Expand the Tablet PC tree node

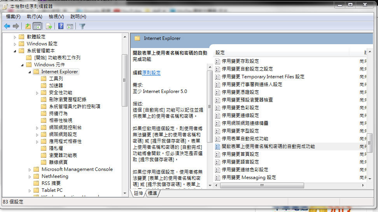[x=30, y=191]
